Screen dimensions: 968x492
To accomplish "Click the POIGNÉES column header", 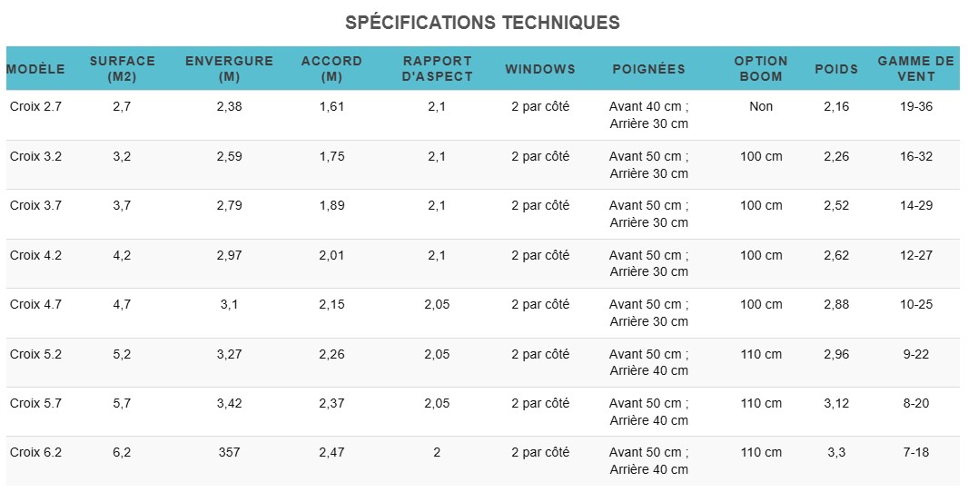I will click(649, 69).
